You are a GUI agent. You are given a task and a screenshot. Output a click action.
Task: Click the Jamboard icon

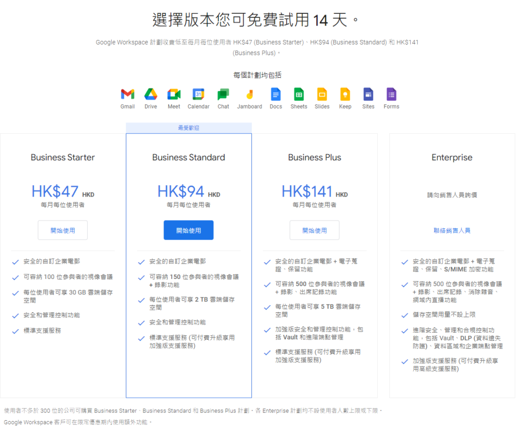250,94
